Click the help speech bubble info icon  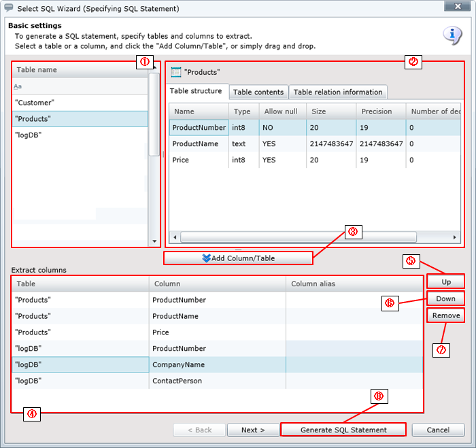tap(452, 35)
